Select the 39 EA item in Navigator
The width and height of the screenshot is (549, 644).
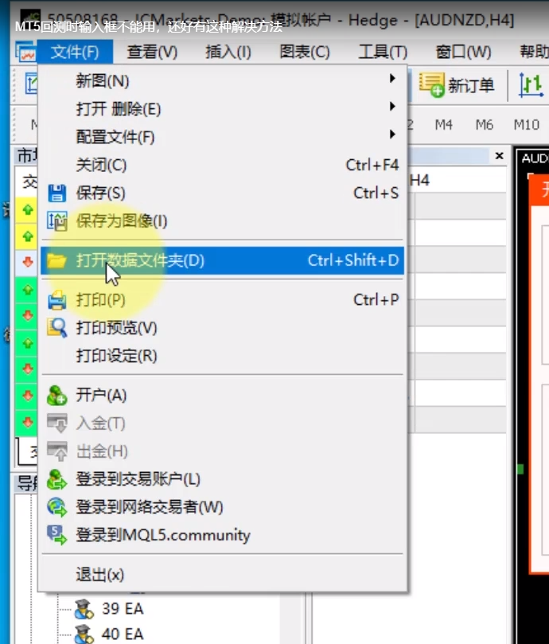coord(123,609)
